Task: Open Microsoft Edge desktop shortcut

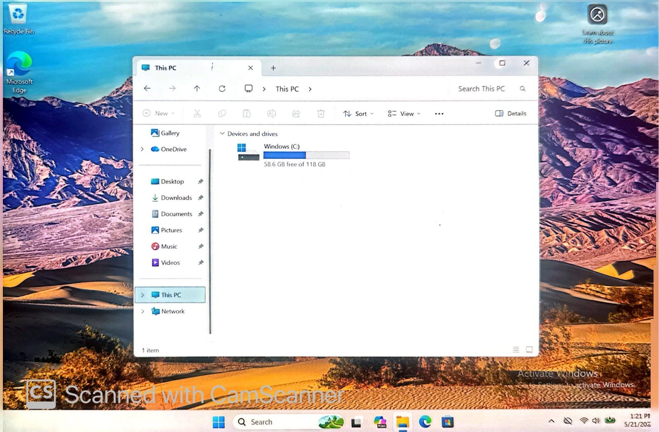Action: [x=19, y=73]
